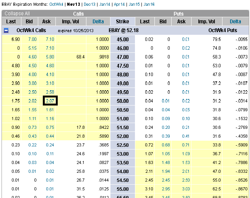Screen dimensions: 250x198
Task: Click put bid 0.09 at strike 51.00
Action: coord(166,118)
